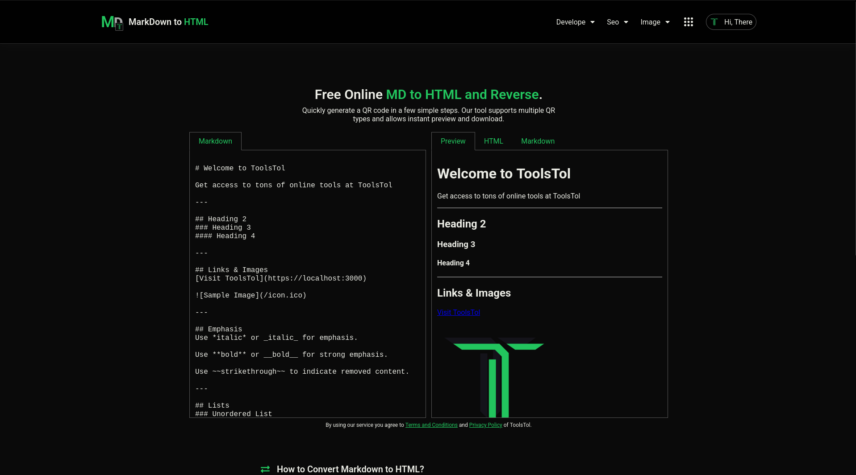
Task: Open the apps grid launcher icon
Action: [x=688, y=21]
